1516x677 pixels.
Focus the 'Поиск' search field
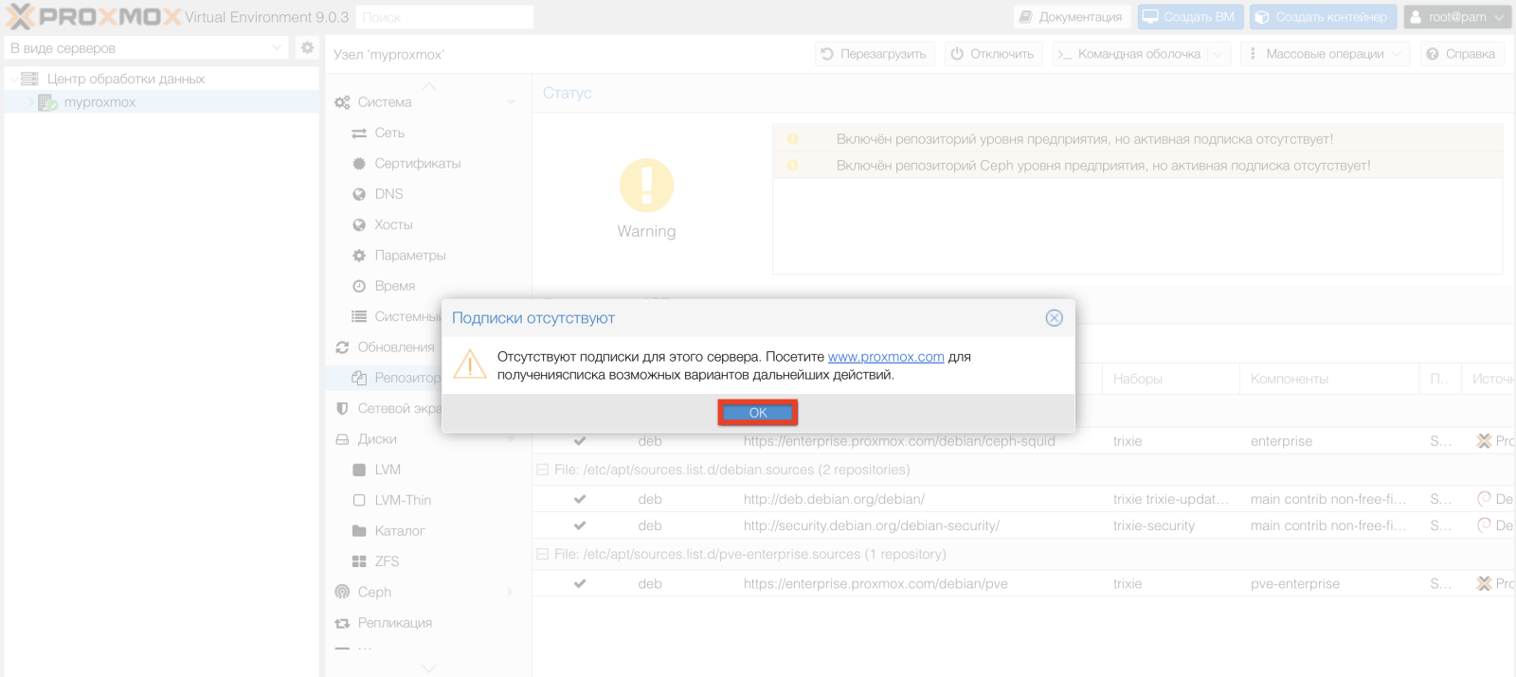[x=444, y=17]
